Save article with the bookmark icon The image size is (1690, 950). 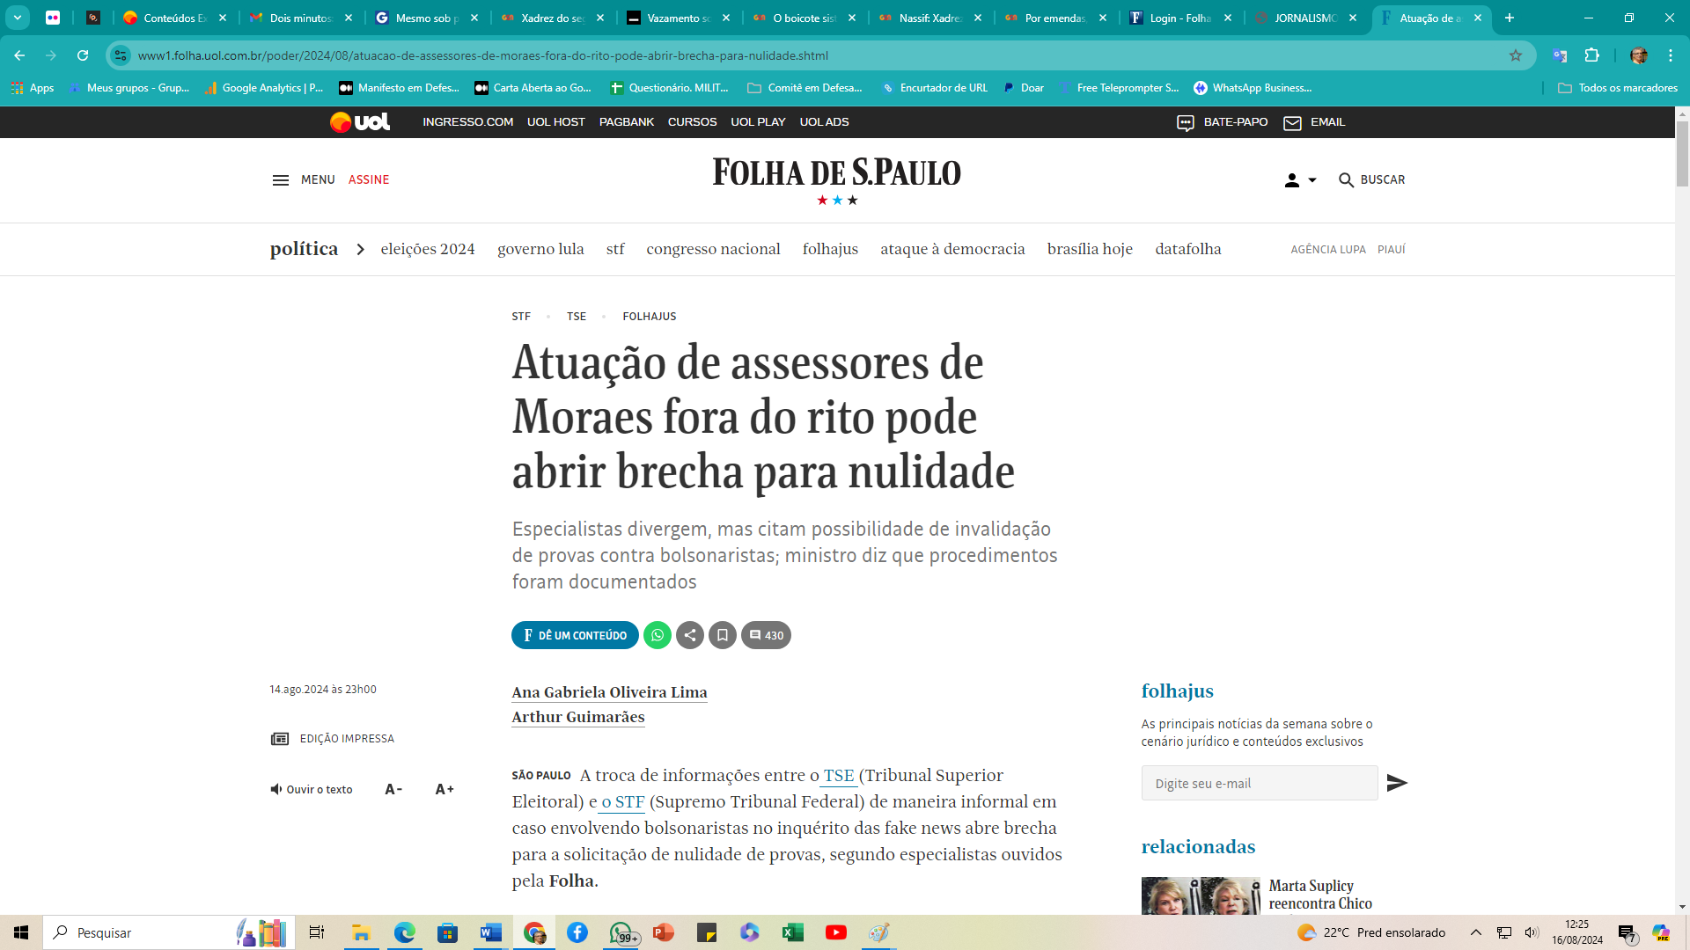[x=723, y=635]
